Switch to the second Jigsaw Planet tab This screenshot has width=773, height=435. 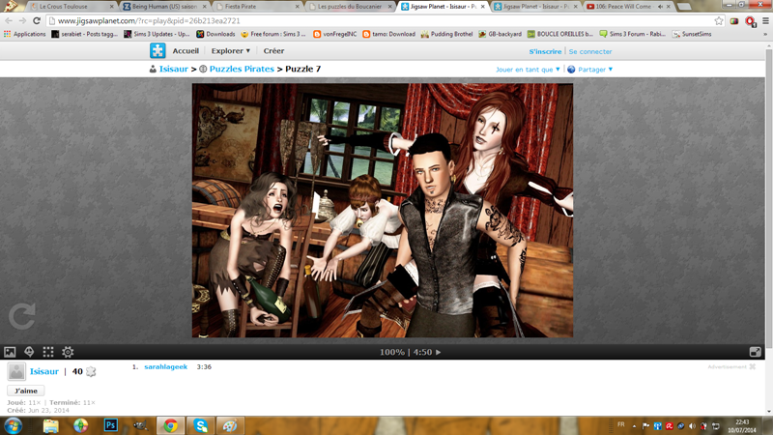536,7
